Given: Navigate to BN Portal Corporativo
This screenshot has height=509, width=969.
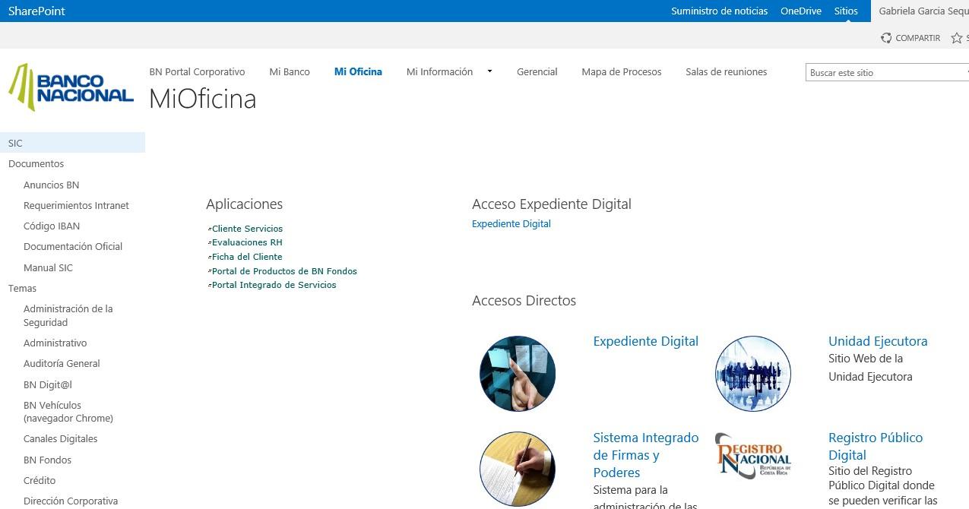Looking at the screenshot, I should (197, 71).
